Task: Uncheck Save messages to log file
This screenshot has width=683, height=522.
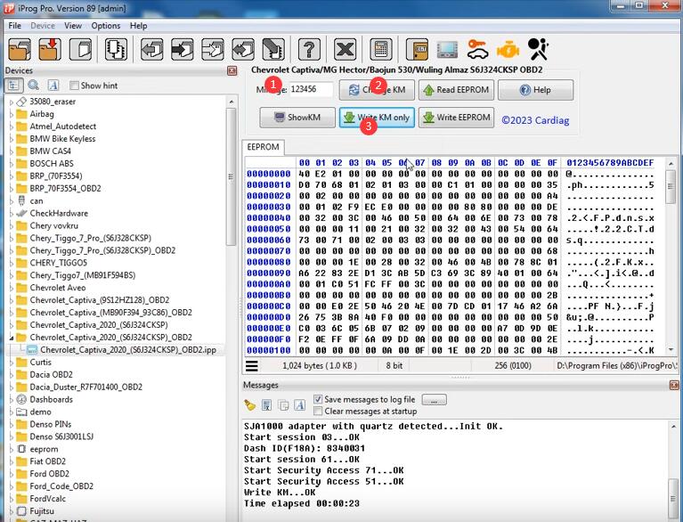Action: pyautogui.click(x=318, y=399)
